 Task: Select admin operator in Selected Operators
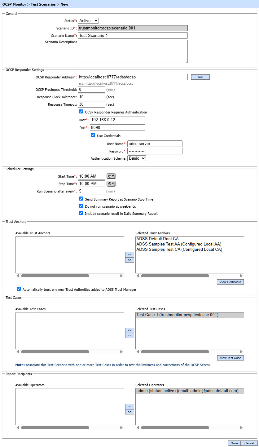187,391
